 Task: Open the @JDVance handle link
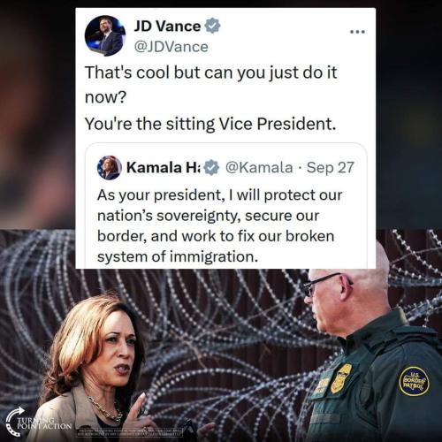(x=171, y=47)
